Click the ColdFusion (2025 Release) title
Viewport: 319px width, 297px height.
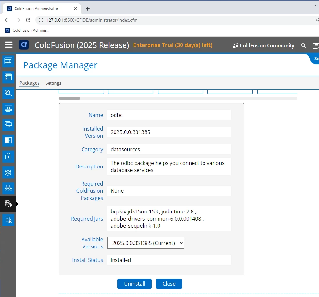pos(82,45)
